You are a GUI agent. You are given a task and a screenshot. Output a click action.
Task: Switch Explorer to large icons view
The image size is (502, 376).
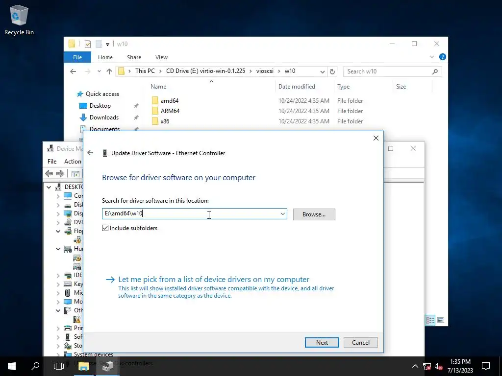[x=441, y=320]
